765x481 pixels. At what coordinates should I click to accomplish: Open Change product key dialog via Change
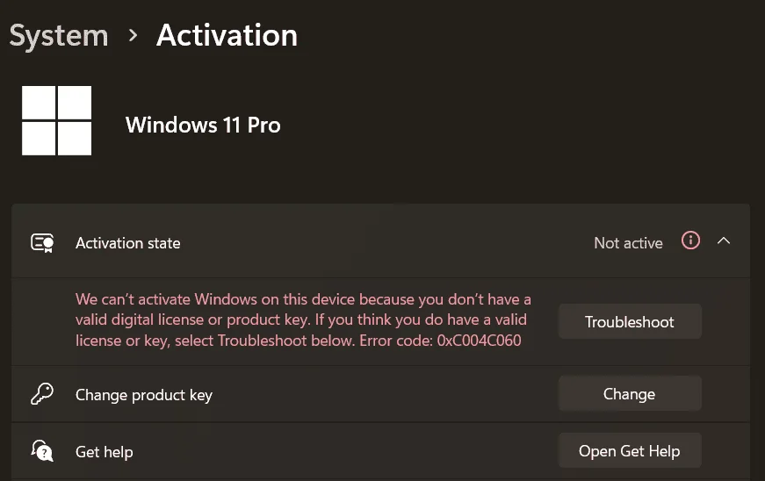(630, 393)
